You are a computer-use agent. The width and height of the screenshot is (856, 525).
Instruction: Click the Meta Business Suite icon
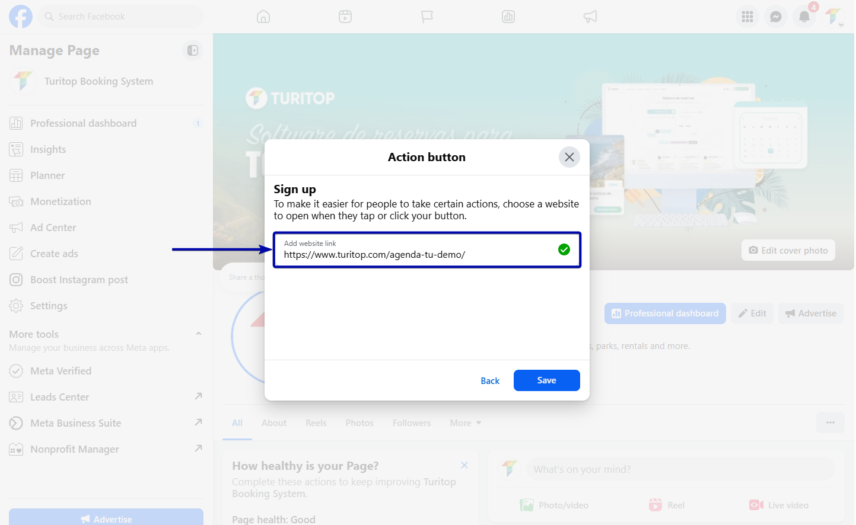(16, 423)
